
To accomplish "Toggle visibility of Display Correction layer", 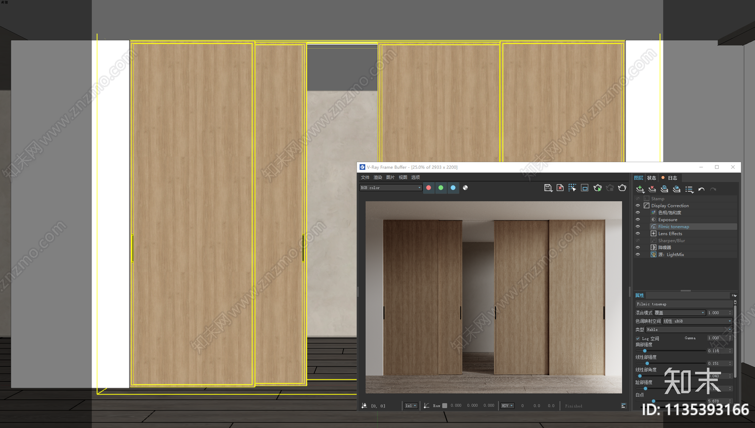I will [x=638, y=206].
